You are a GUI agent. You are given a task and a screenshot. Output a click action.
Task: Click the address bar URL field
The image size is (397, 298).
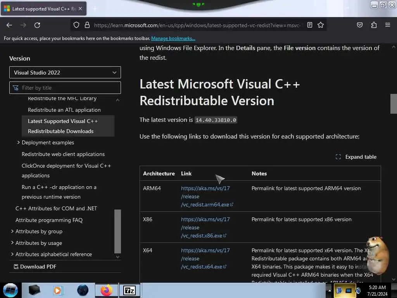tap(197, 25)
